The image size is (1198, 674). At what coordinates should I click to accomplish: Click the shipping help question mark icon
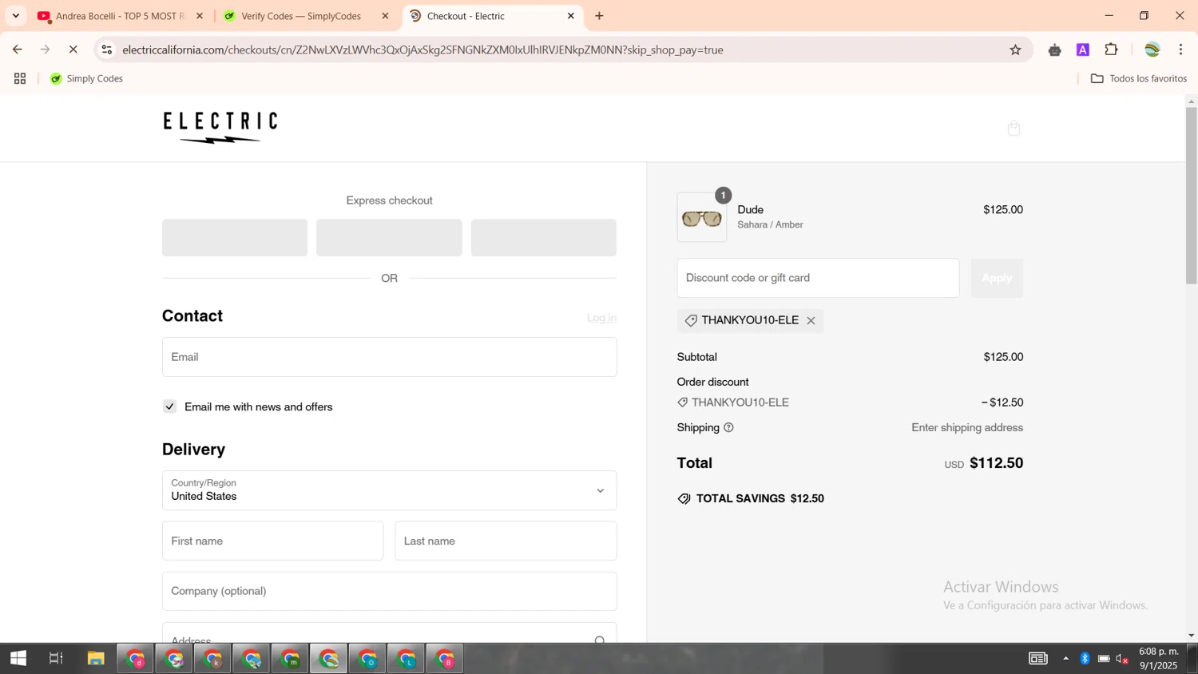[728, 428]
